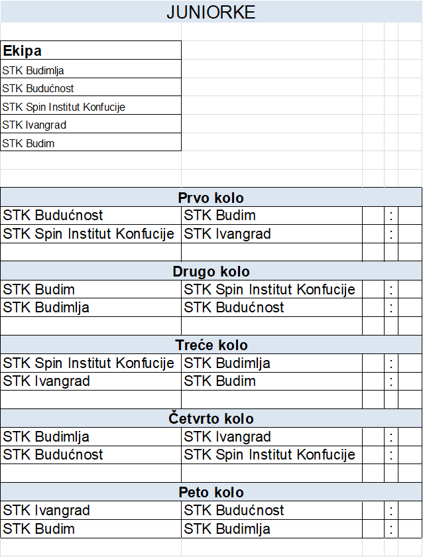Image resolution: width=423 pixels, height=557 pixels.
Task: Select STK Budimlja away cell in Treće kolo
Action: (272, 363)
